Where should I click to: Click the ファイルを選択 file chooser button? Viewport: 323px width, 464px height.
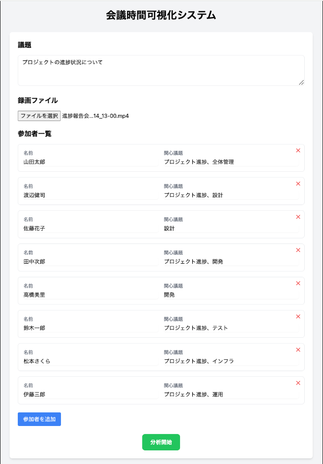39,116
